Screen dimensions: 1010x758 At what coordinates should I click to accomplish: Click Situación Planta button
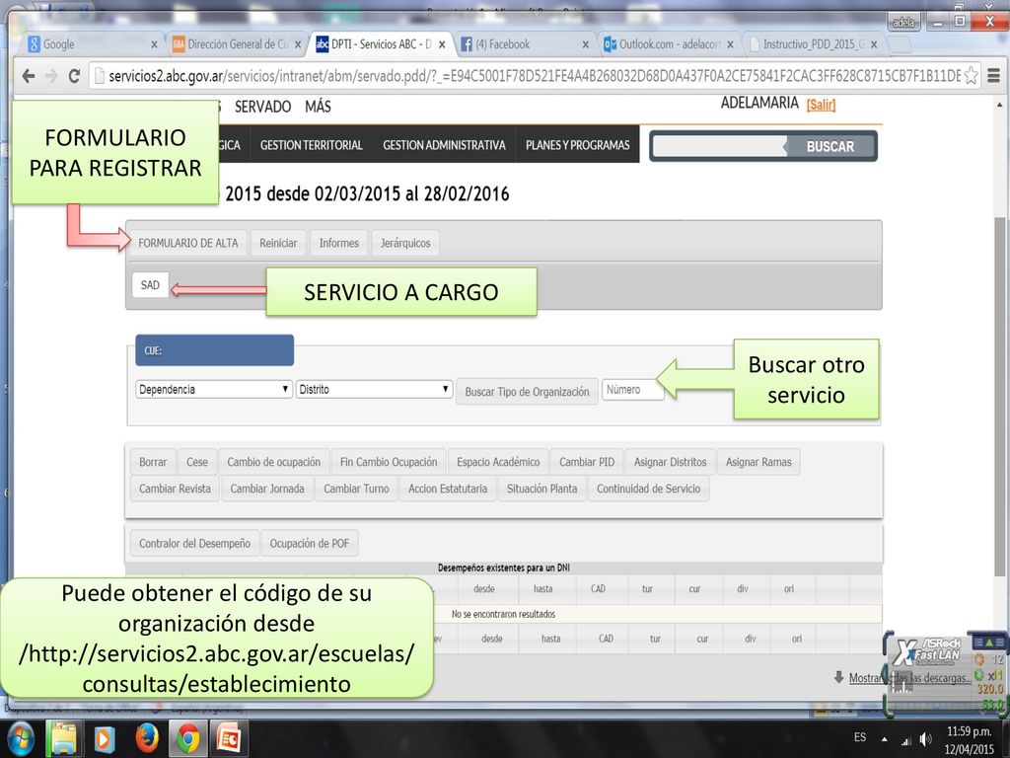(541, 489)
